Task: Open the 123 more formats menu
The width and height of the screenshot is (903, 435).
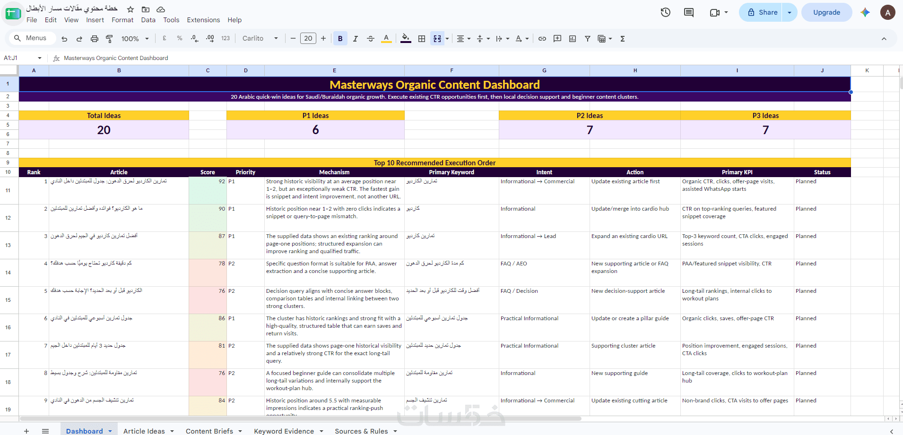Action: (226, 39)
